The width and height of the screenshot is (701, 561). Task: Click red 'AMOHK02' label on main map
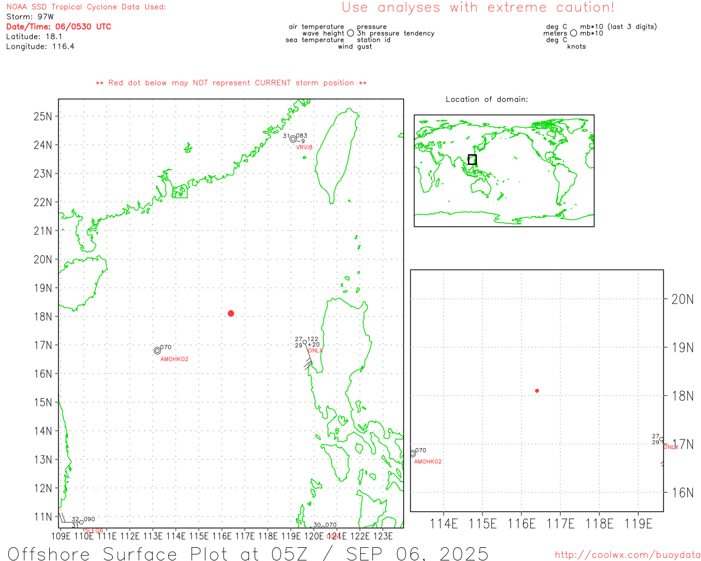point(174,359)
